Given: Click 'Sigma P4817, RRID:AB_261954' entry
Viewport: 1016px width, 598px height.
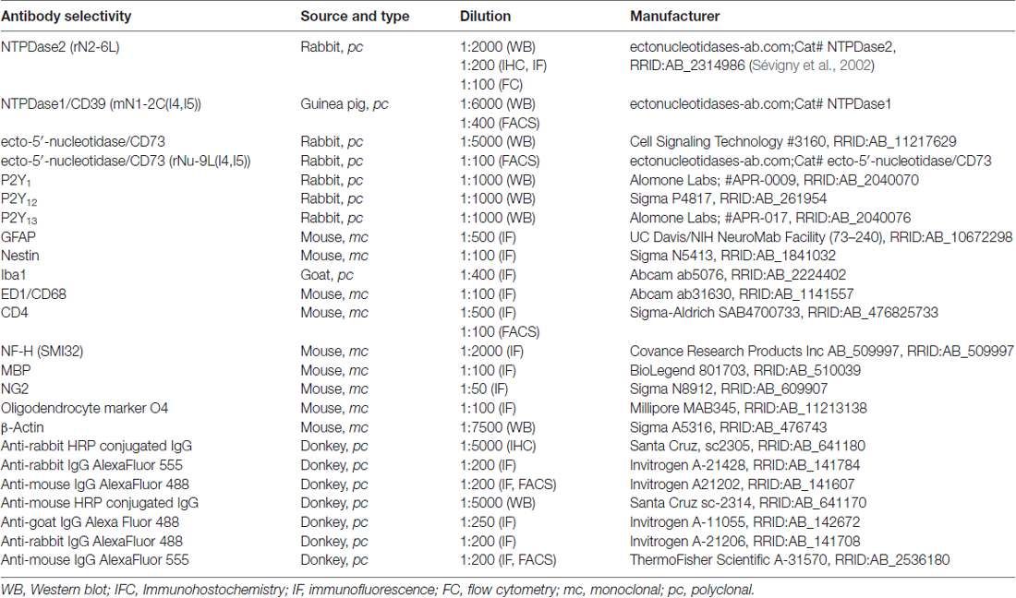Looking at the screenshot, I should click(x=729, y=198).
